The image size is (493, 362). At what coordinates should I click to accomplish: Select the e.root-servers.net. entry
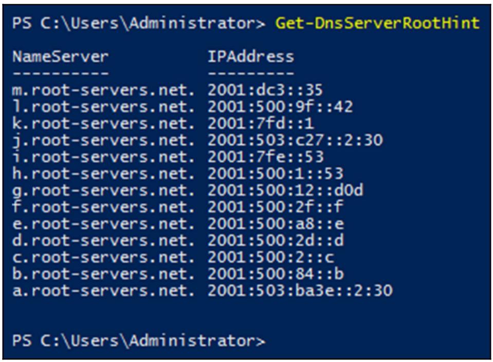pos(104,224)
